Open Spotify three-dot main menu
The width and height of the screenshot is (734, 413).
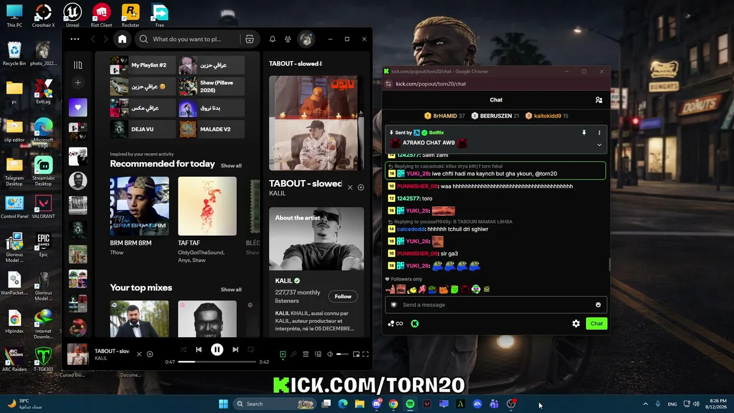75,39
